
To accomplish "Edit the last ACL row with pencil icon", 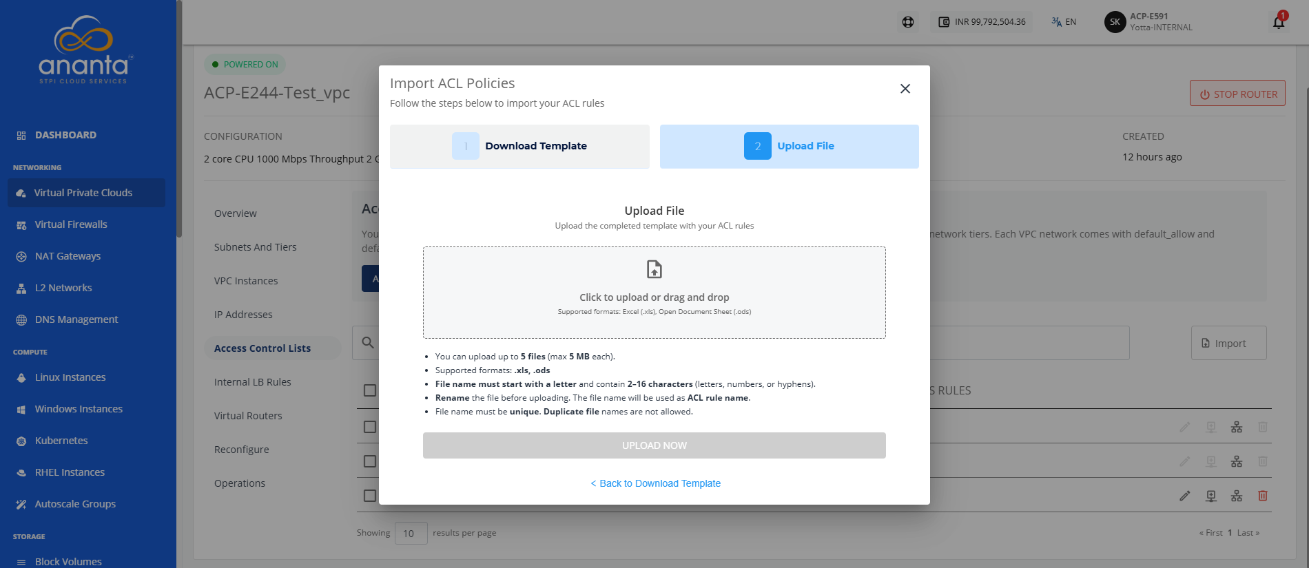I will point(1184,496).
